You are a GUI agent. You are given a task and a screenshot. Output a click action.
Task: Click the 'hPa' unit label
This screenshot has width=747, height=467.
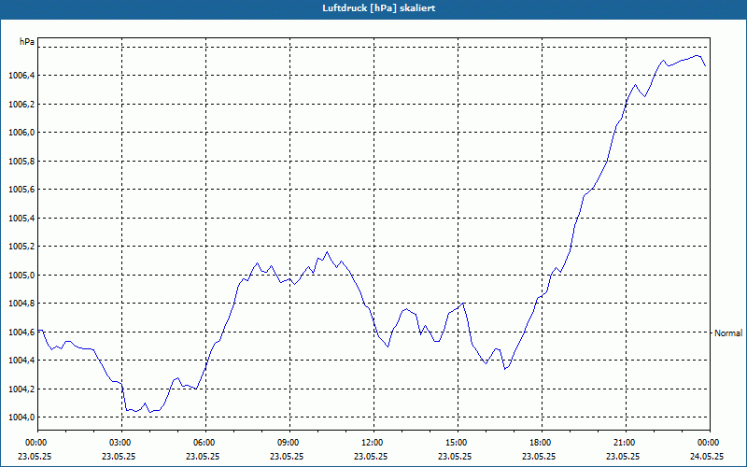click(x=27, y=42)
